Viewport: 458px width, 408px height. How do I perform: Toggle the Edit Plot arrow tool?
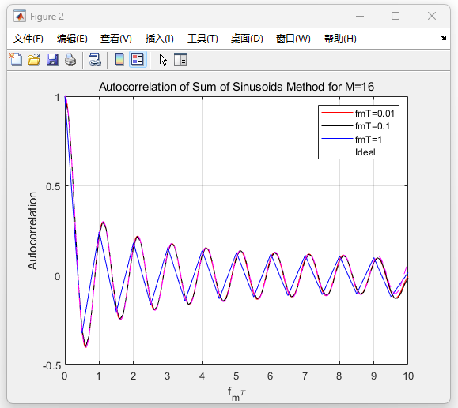(163, 60)
